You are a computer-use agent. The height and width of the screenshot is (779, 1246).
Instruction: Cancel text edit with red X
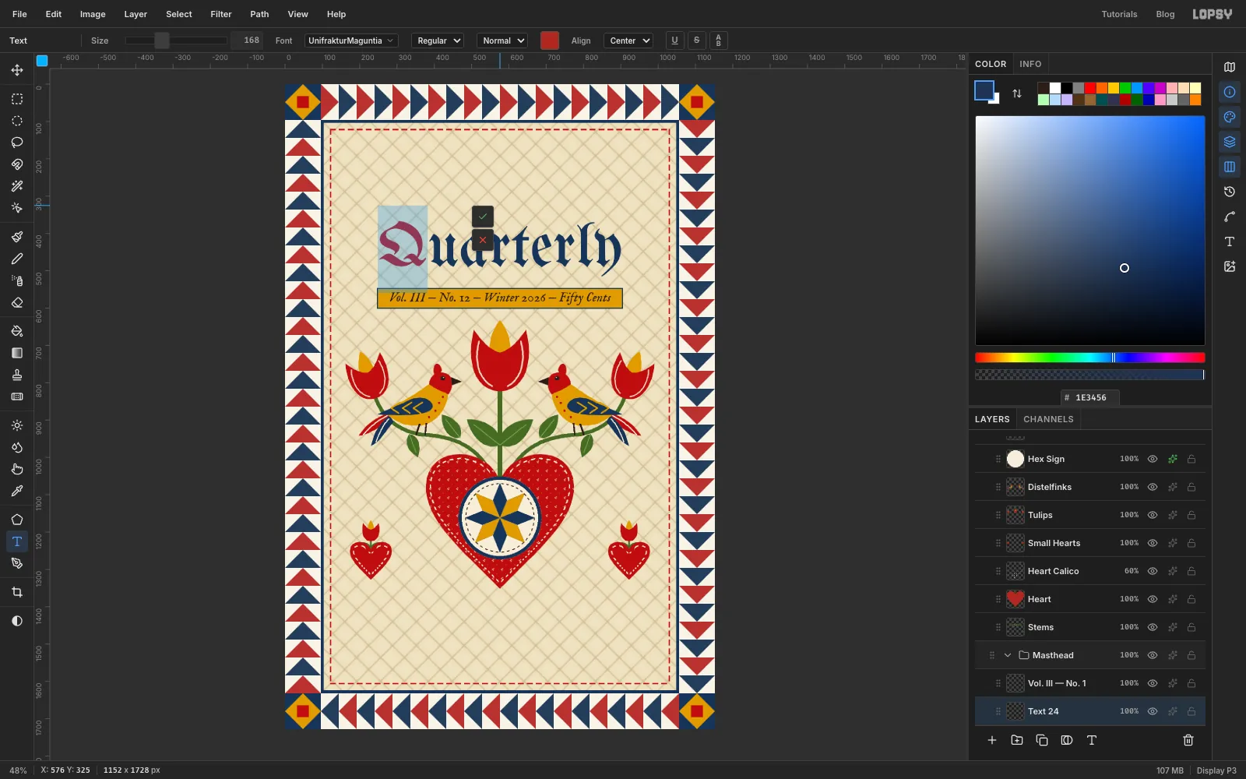[x=483, y=240]
